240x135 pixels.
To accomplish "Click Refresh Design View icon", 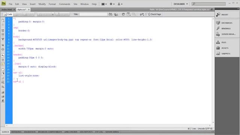I will 123,14.
